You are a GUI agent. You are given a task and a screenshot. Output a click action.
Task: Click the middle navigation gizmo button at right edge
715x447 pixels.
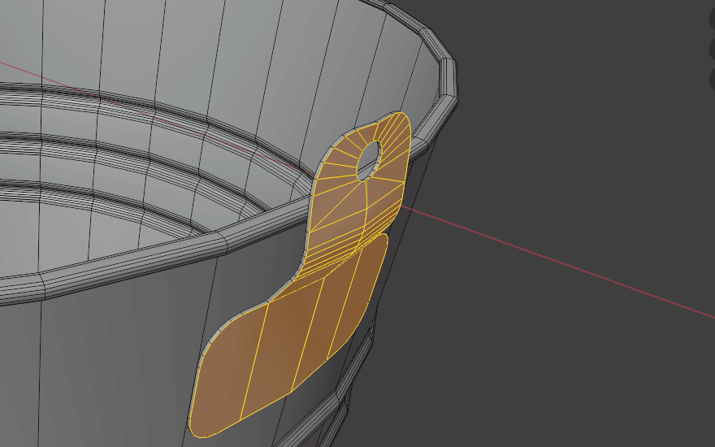coord(711,49)
